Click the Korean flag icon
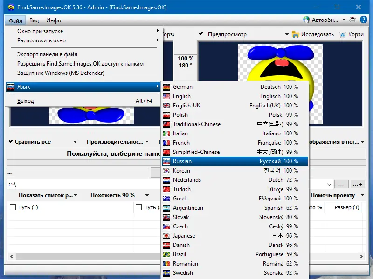 166,171
